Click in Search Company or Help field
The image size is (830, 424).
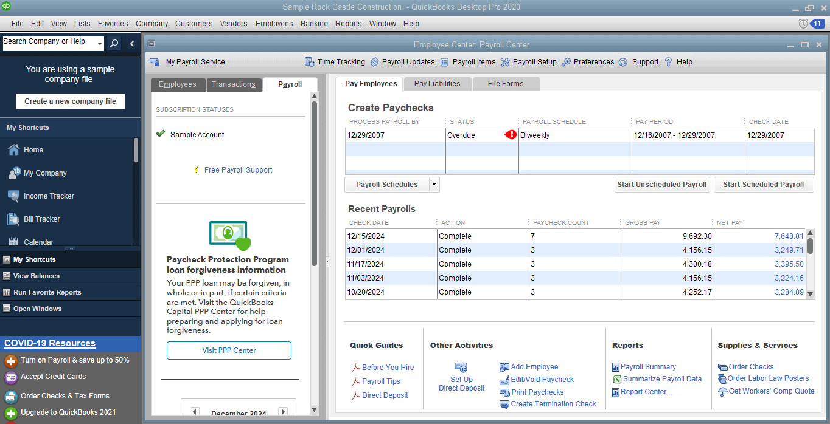tap(49, 43)
